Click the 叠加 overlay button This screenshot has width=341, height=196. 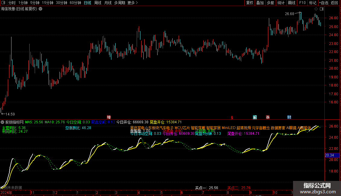coord(260,3)
